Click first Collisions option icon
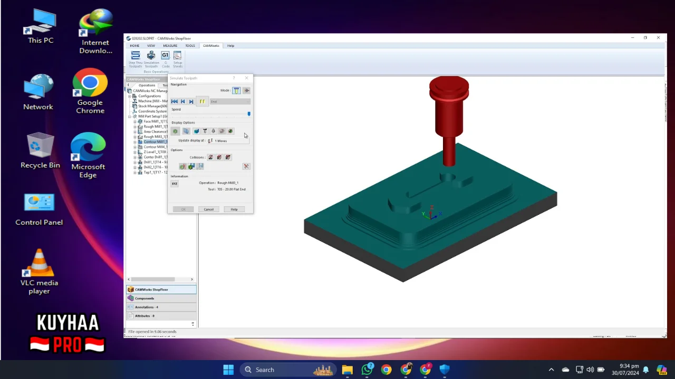This screenshot has width=675, height=379. tap(210, 157)
